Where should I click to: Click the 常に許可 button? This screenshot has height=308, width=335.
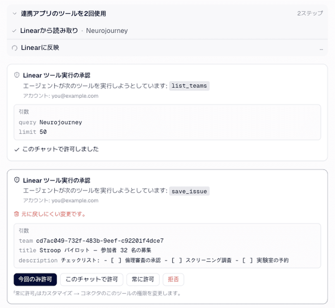click(143, 279)
